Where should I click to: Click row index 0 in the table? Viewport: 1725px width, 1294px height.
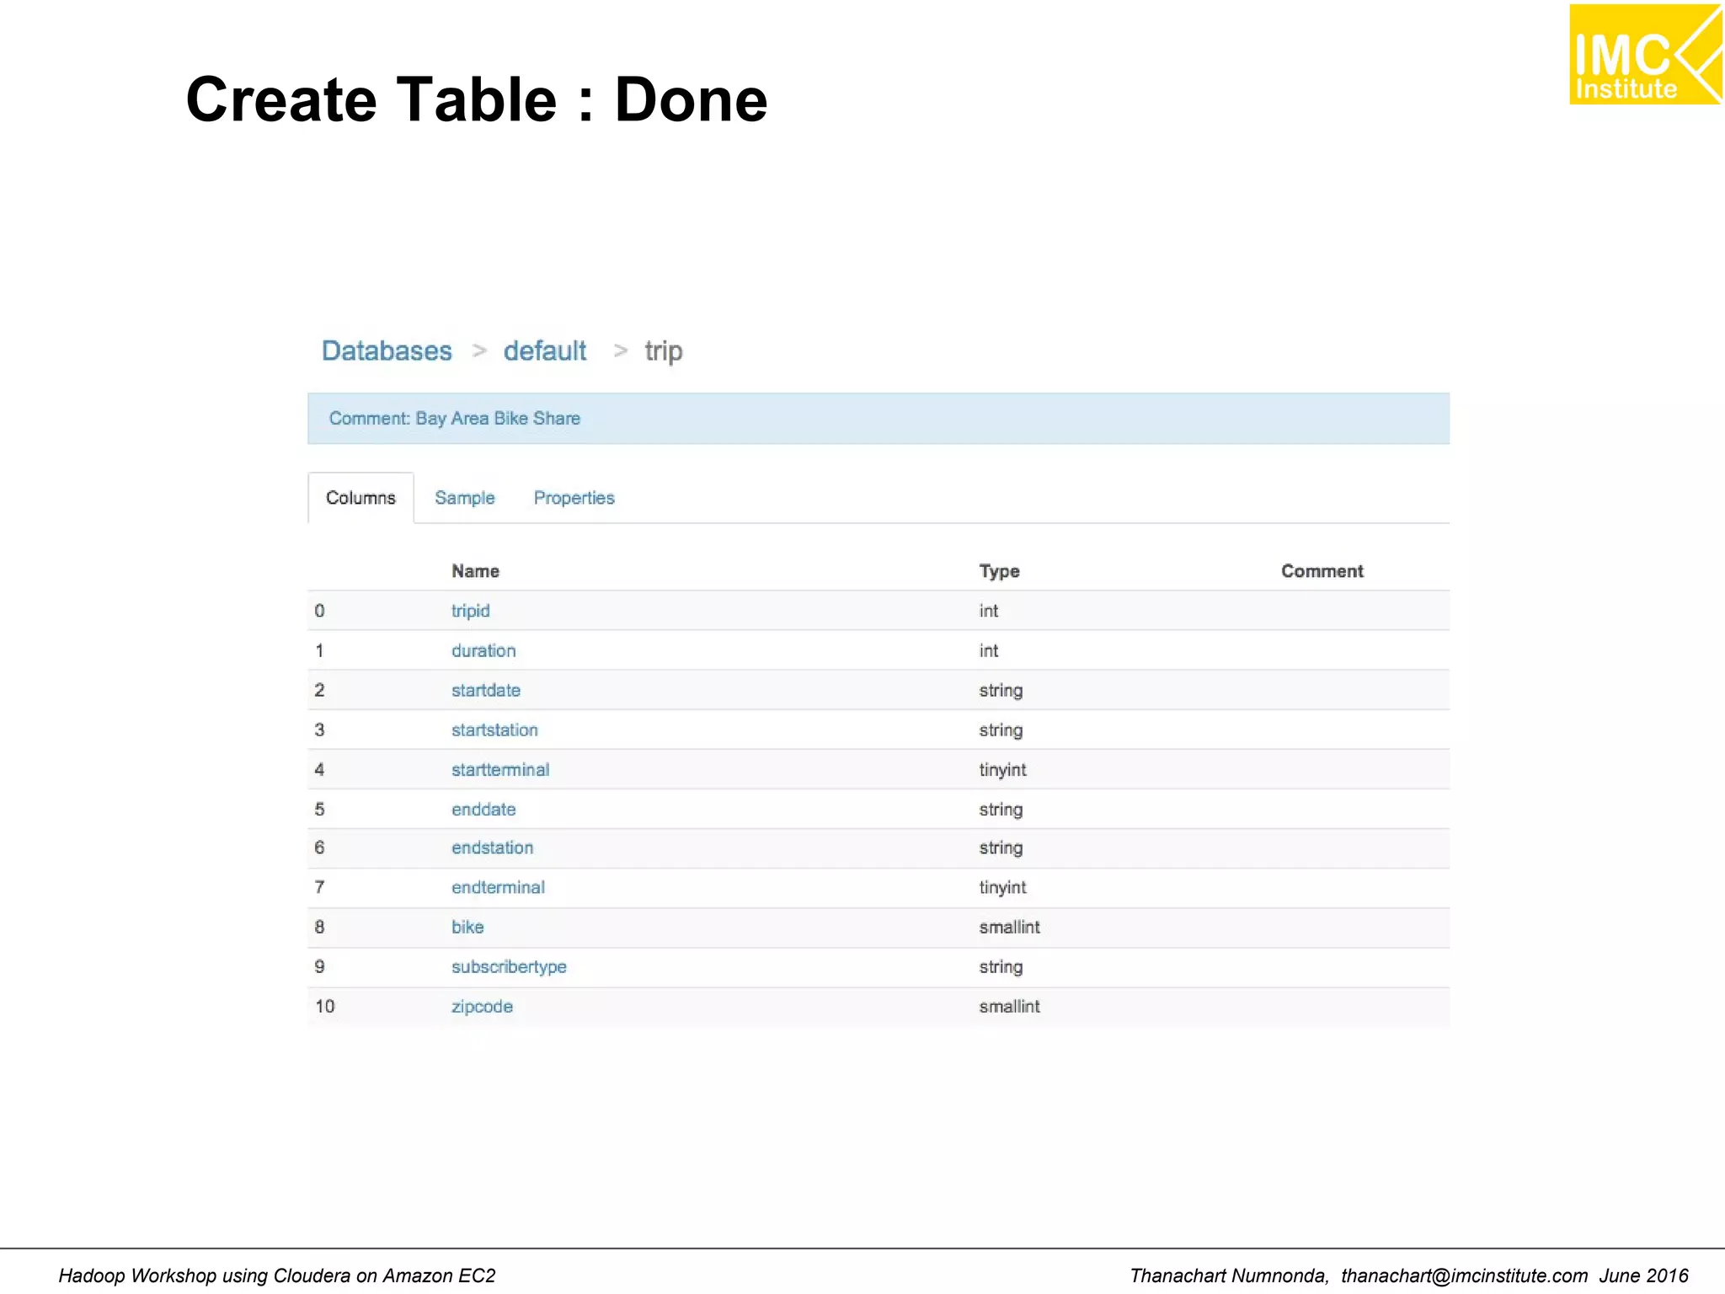pyautogui.click(x=319, y=611)
